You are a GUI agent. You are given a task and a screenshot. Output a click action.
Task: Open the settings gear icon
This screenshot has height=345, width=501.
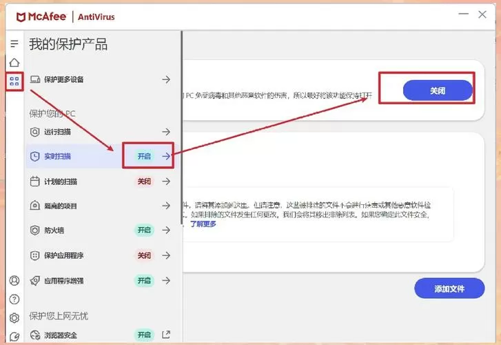click(x=14, y=318)
